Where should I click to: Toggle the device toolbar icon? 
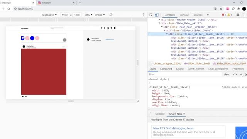157,15
